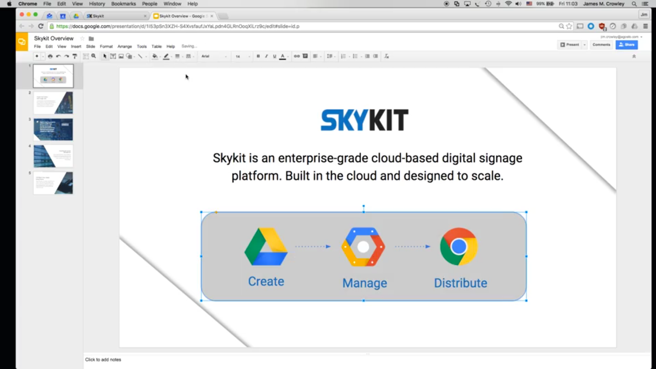
Task: Click the Skykit Overview document title
Action: tap(54, 38)
